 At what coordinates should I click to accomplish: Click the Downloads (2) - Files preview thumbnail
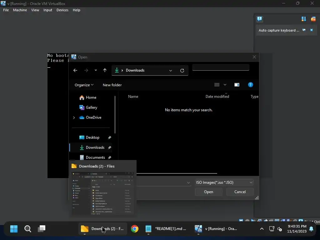(x=103, y=193)
